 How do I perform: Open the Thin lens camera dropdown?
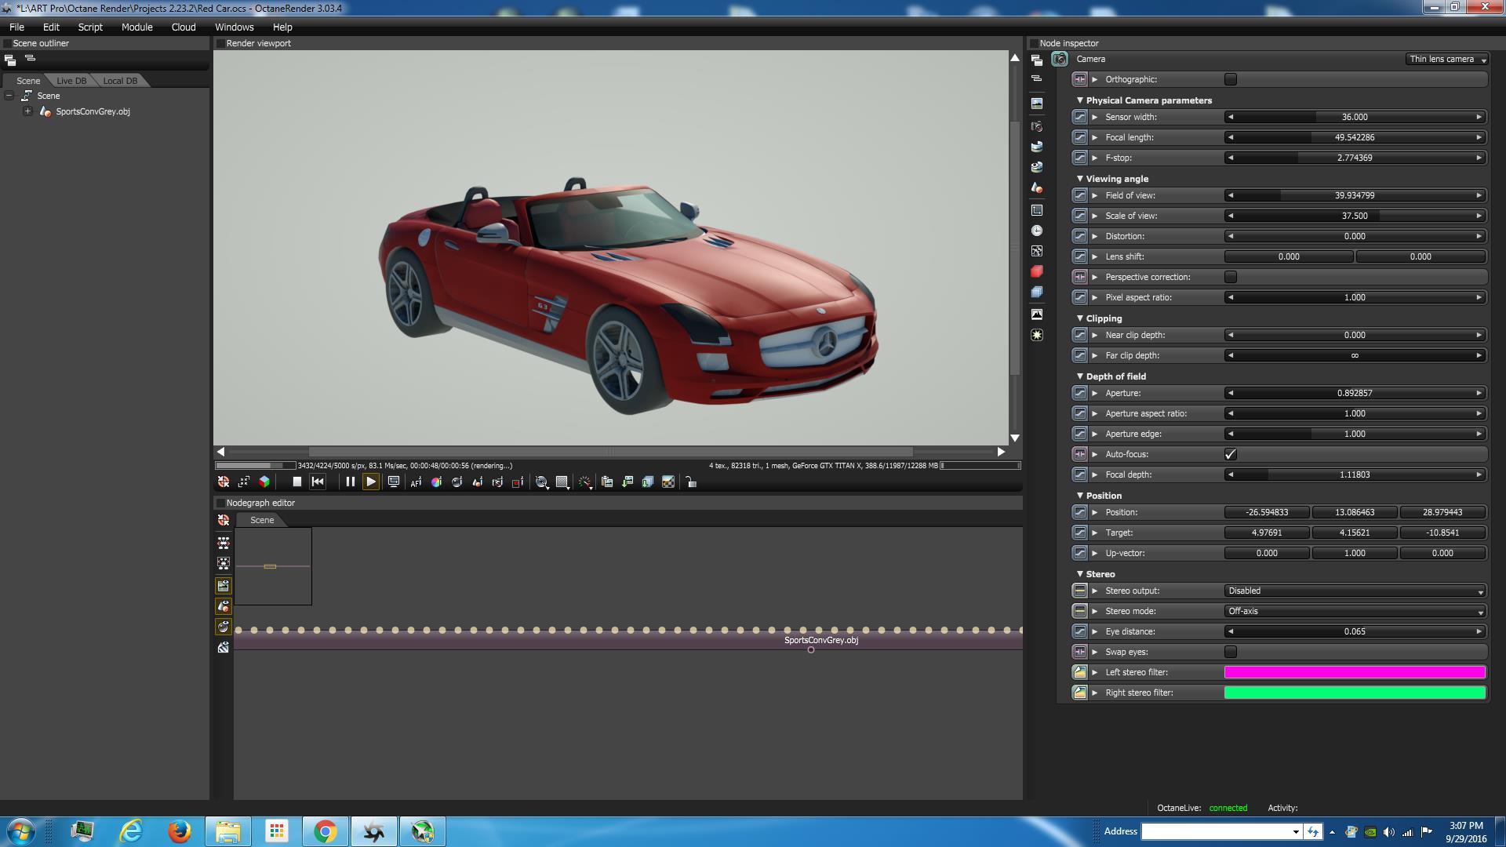tap(1446, 60)
